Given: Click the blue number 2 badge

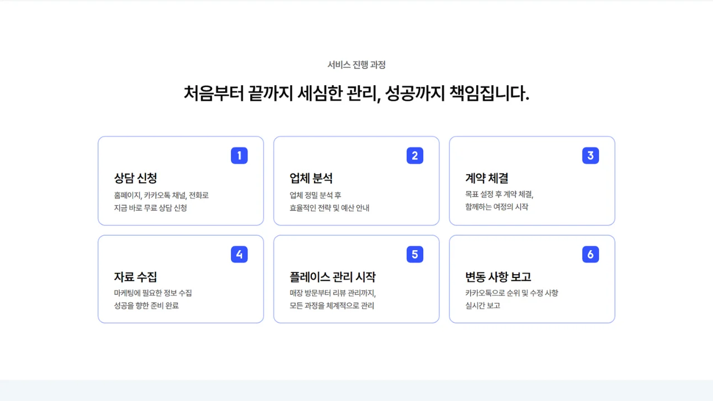Looking at the screenshot, I should tap(415, 155).
